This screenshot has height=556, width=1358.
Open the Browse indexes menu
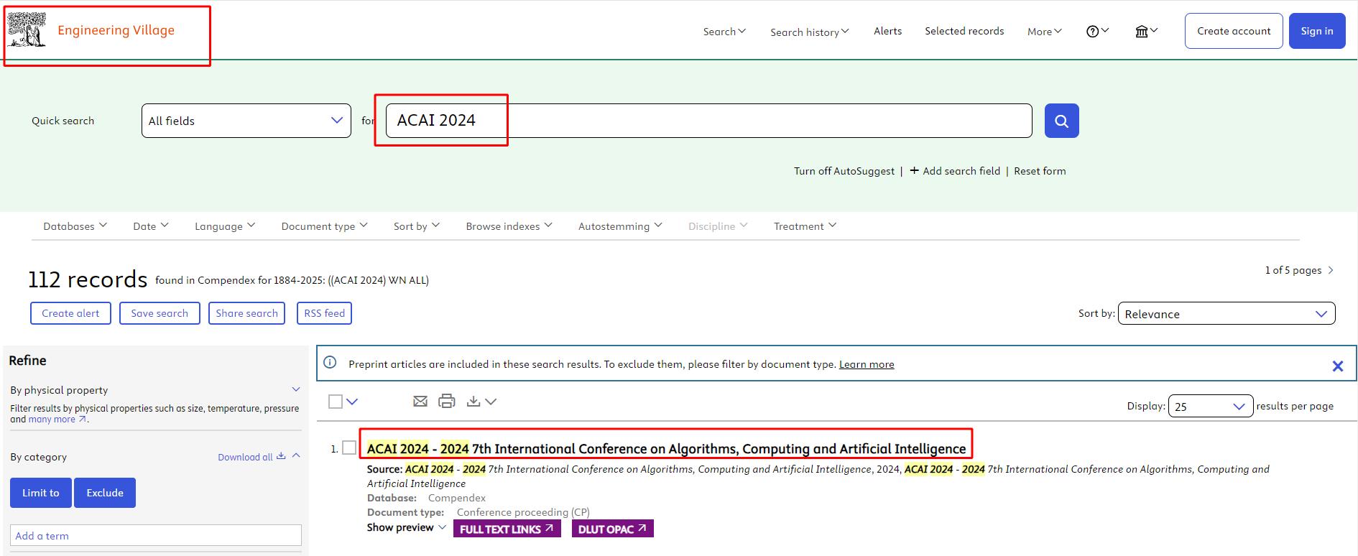pos(509,226)
